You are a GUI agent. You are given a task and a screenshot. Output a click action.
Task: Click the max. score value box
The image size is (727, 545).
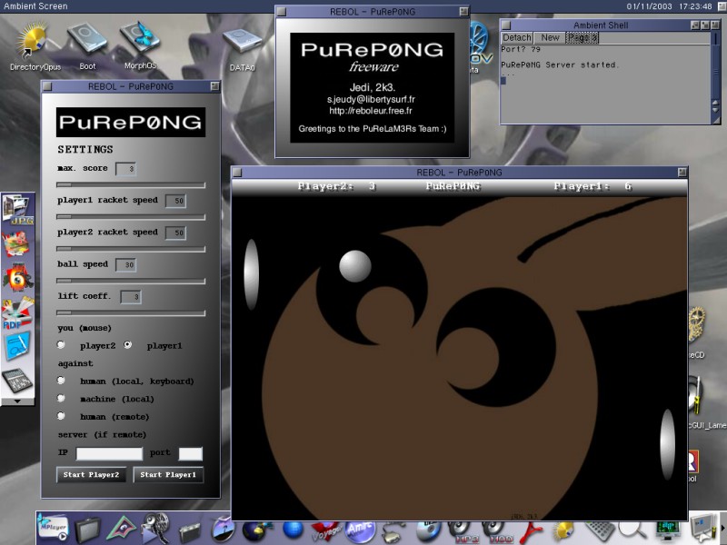click(125, 169)
